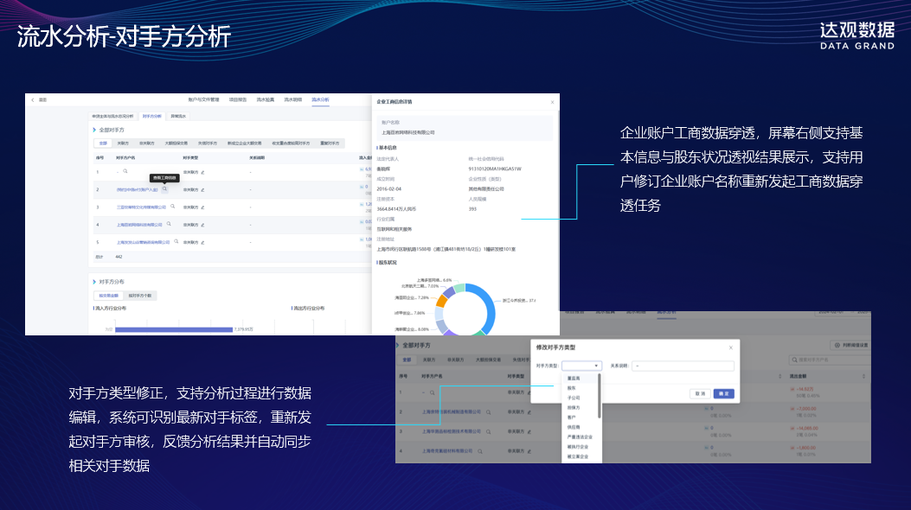The image size is (911, 510).
Task: Click the 确定 button in the dialog
Action: (x=724, y=393)
